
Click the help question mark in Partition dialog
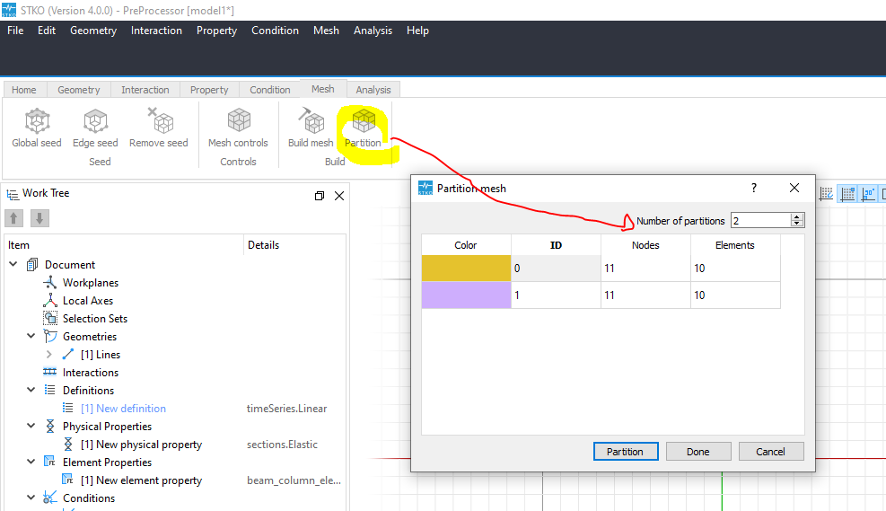tap(754, 188)
